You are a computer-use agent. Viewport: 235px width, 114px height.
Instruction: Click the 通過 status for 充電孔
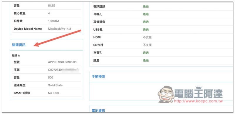(146, 53)
